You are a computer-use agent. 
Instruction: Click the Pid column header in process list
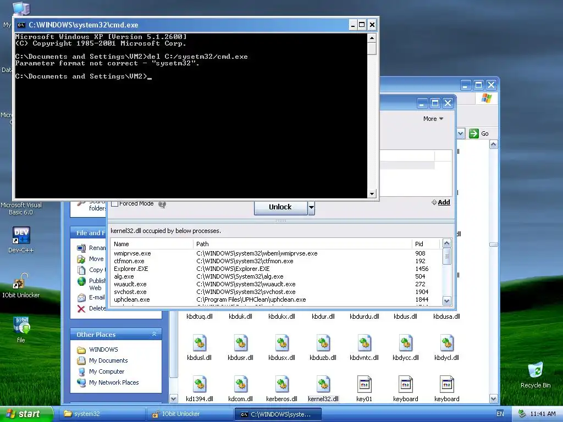coord(426,244)
